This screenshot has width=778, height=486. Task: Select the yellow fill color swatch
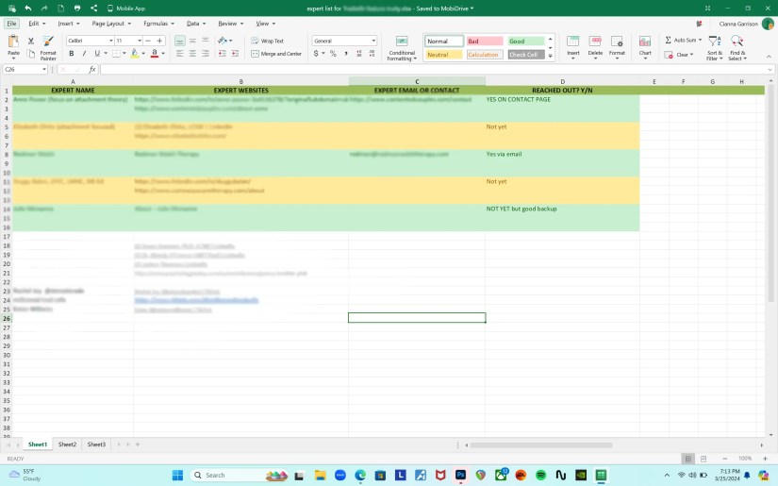pyautogui.click(x=135, y=54)
